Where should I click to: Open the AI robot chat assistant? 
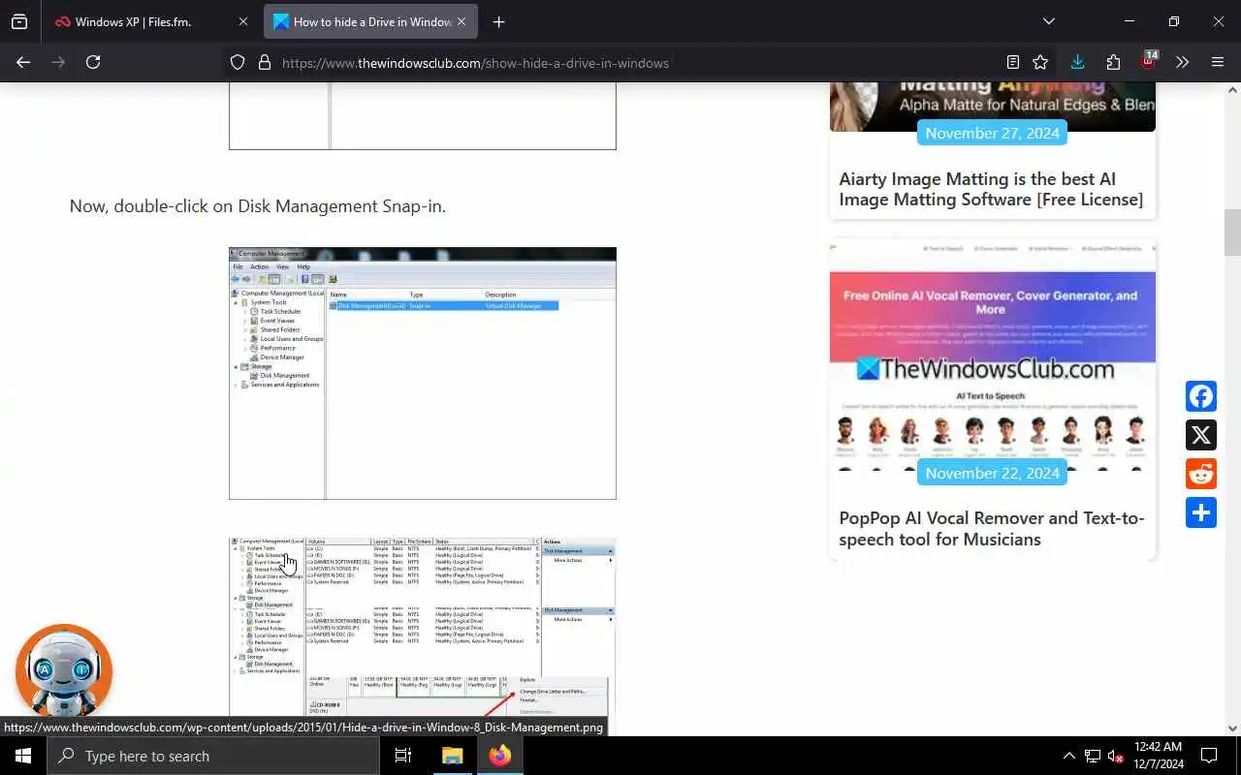pyautogui.click(x=64, y=670)
